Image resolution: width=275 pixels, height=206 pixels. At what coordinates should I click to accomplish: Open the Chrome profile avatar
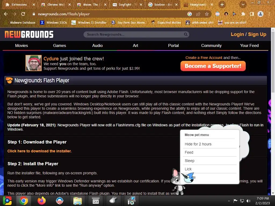tap(260, 14)
